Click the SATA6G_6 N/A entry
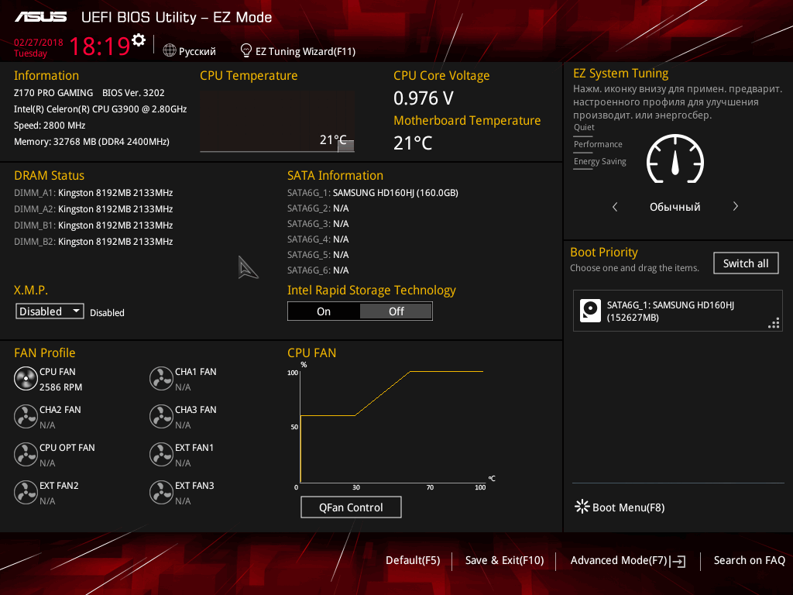The width and height of the screenshot is (793, 595). (x=318, y=270)
